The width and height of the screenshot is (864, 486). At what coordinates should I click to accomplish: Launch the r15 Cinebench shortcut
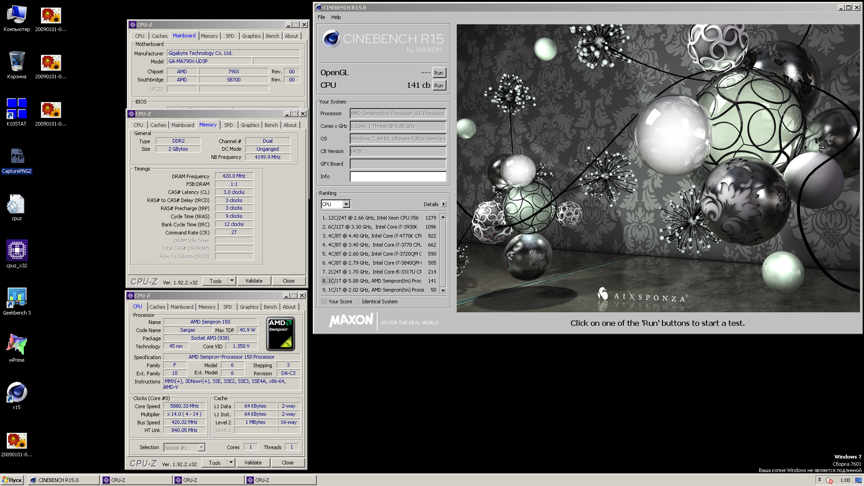click(x=17, y=396)
